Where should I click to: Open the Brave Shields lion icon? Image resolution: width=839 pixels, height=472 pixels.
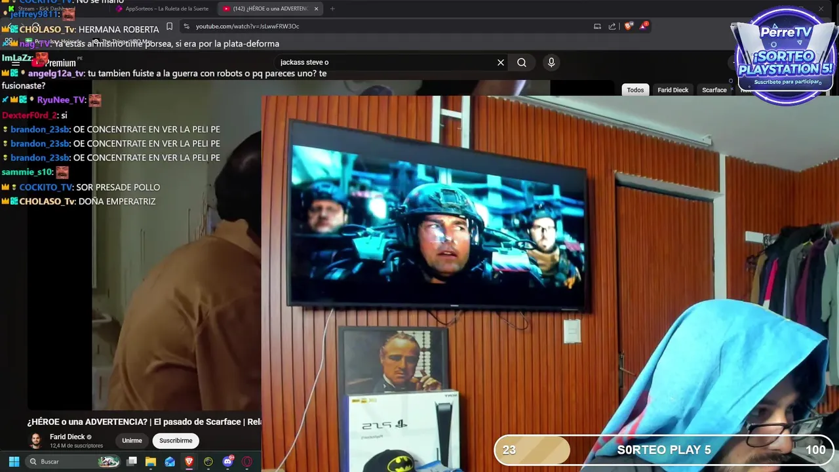[629, 26]
